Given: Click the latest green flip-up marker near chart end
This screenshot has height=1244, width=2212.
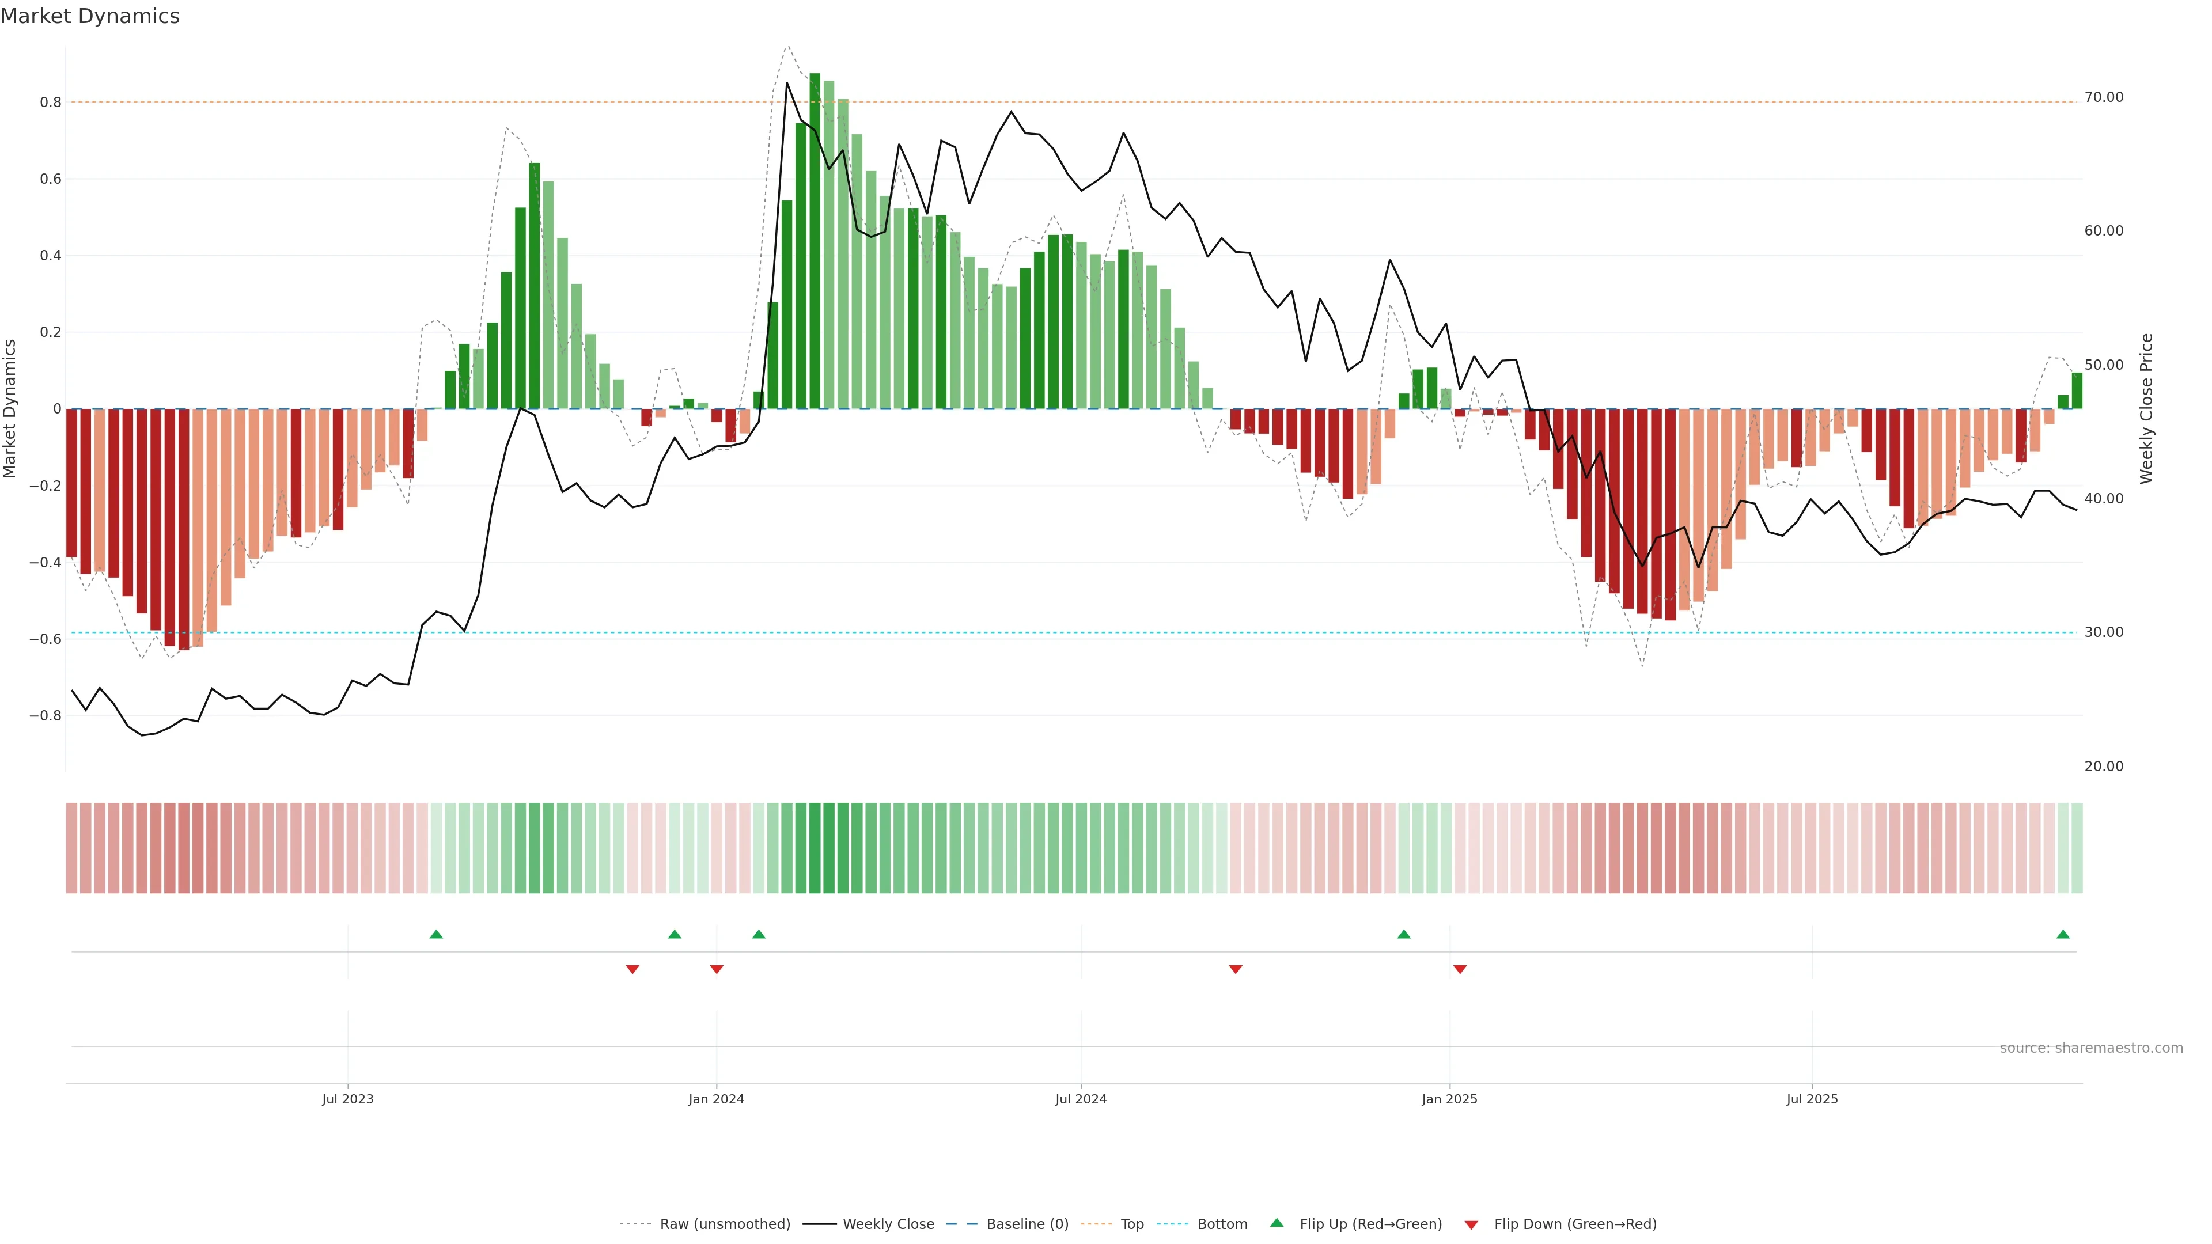Looking at the screenshot, I should (x=2063, y=934).
